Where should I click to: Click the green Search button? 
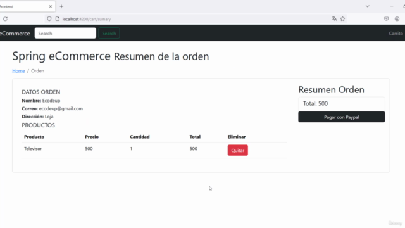tap(109, 33)
